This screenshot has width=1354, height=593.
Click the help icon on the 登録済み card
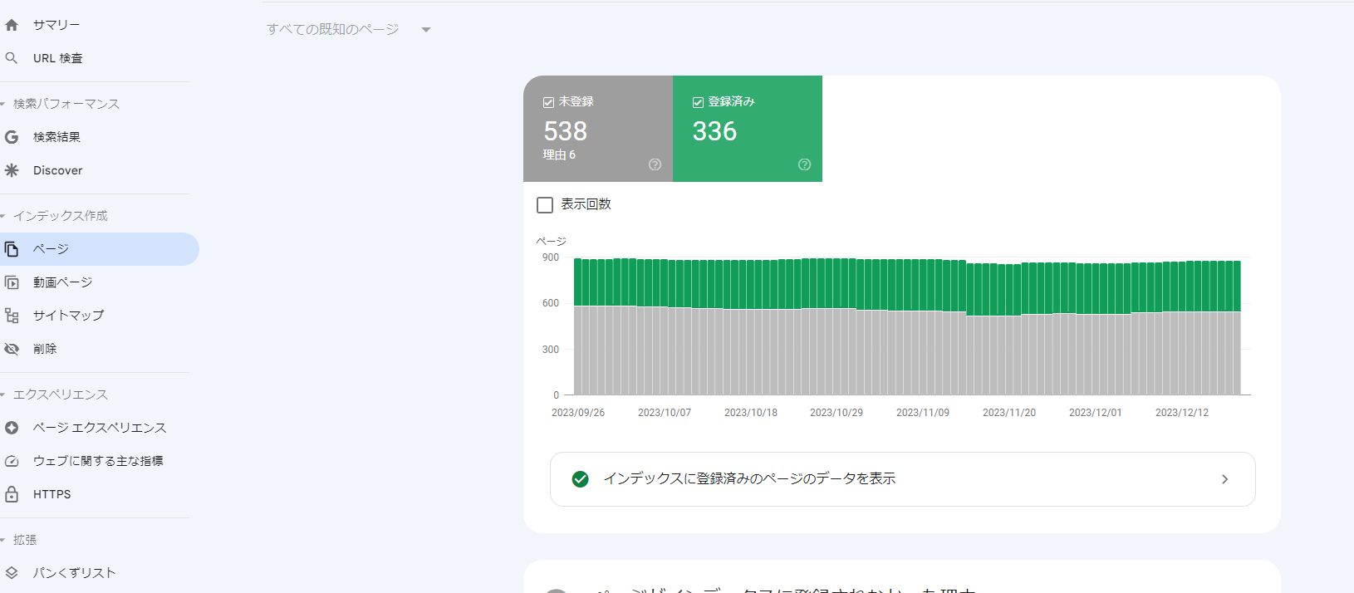(804, 164)
